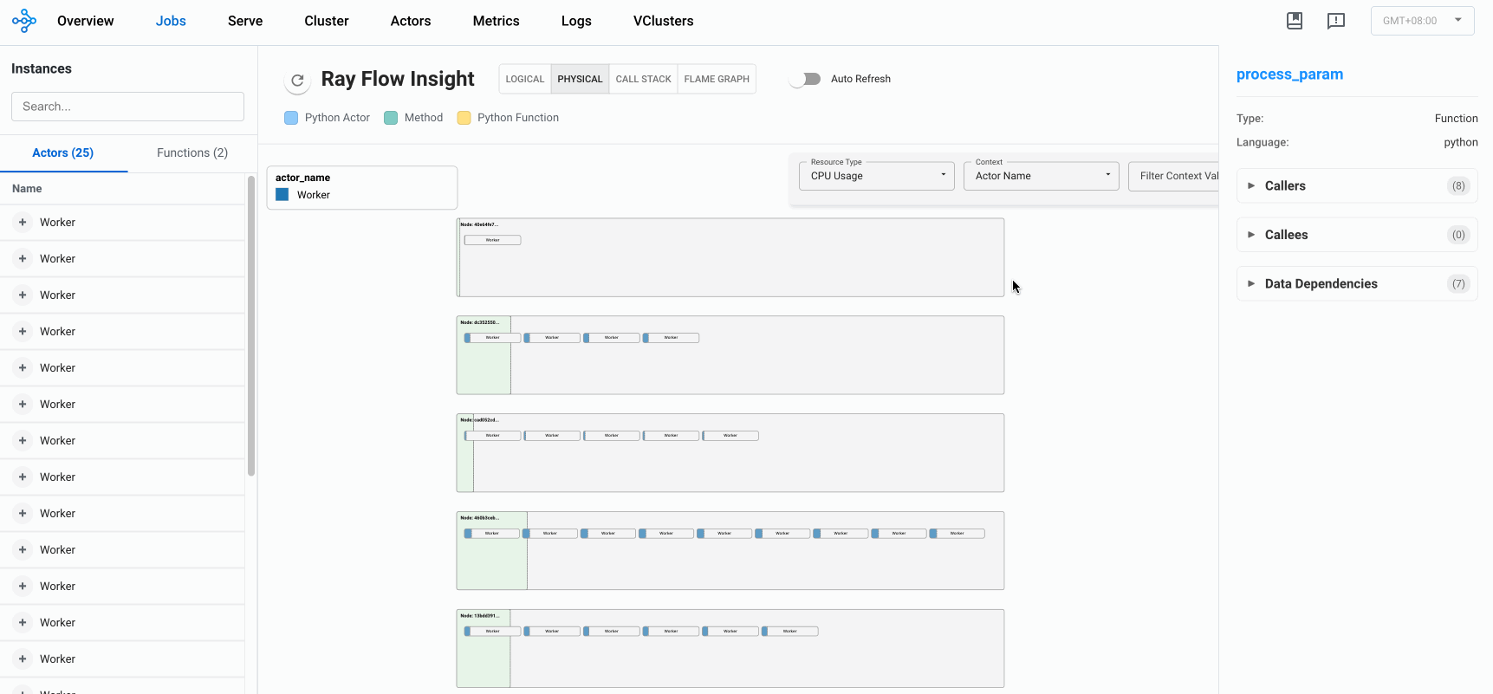Click the Instances search field
This screenshot has width=1493, height=694.
click(x=127, y=107)
